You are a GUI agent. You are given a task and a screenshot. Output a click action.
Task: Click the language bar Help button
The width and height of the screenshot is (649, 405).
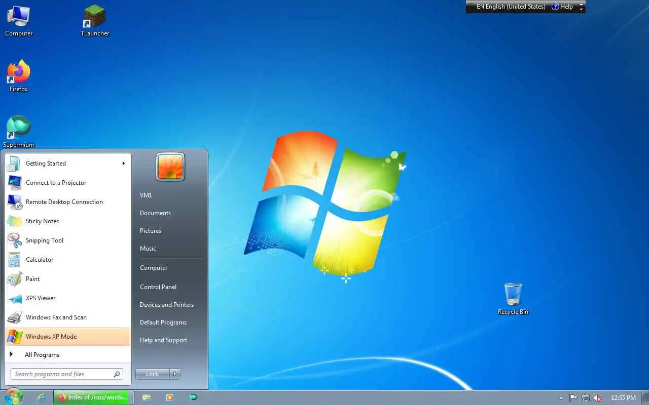click(562, 7)
